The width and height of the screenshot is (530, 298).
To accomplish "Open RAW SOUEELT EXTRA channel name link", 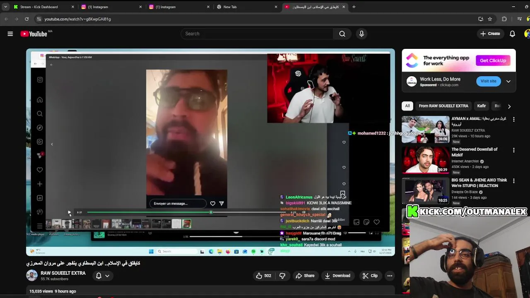I will 63,273.
